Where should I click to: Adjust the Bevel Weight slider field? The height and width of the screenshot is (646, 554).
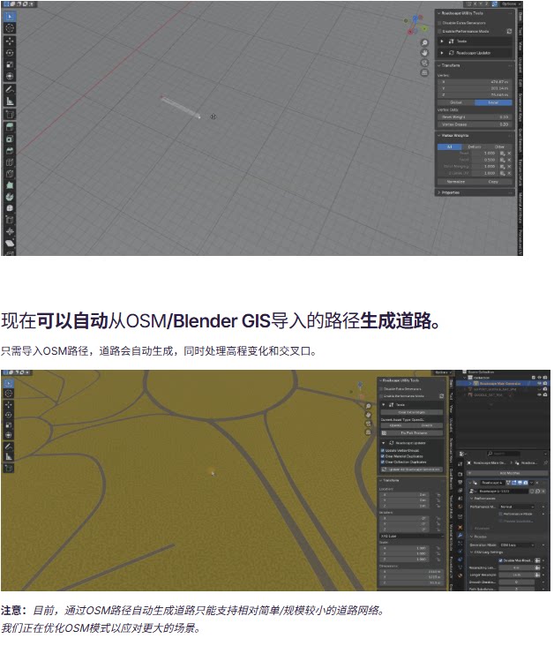(x=475, y=117)
